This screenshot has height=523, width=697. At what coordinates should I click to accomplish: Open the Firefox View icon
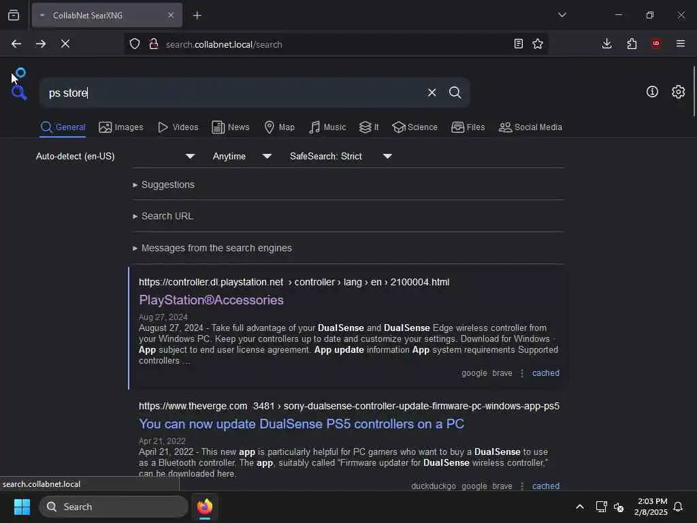pyautogui.click(x=14, y=15)
